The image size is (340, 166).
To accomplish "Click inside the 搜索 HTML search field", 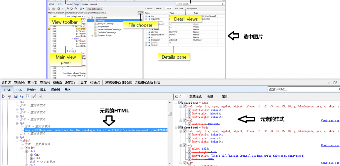I will tap(302, 89).
